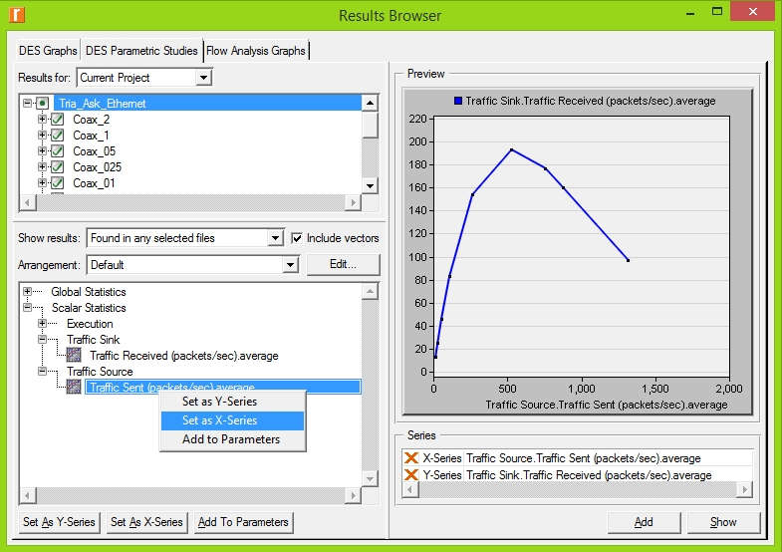Image resolution: width=782 pixels, height=552 pixels.
Task: Click the Set As X-Series button
Action: pos(146,522)
